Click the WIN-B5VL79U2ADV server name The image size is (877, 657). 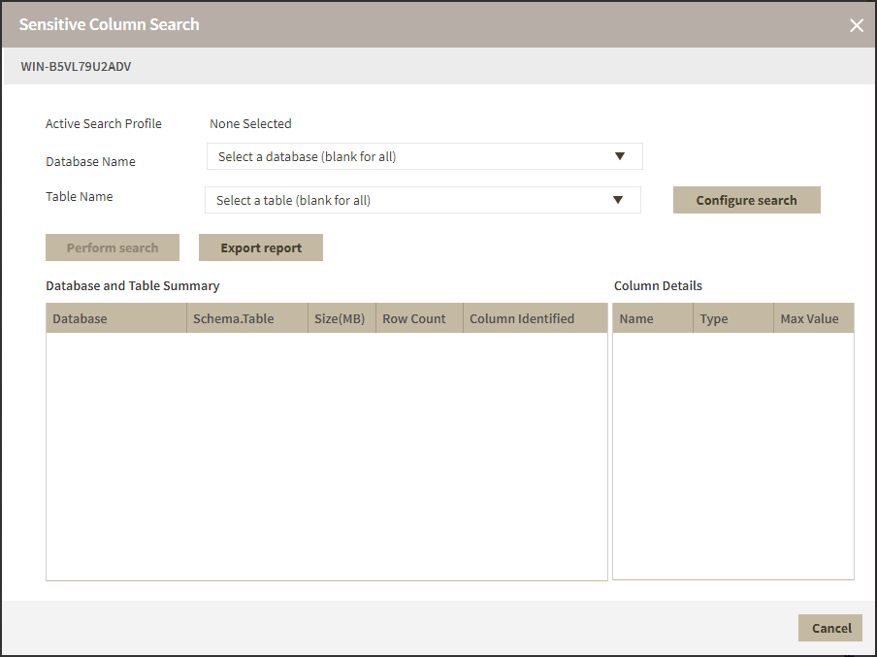76,67
